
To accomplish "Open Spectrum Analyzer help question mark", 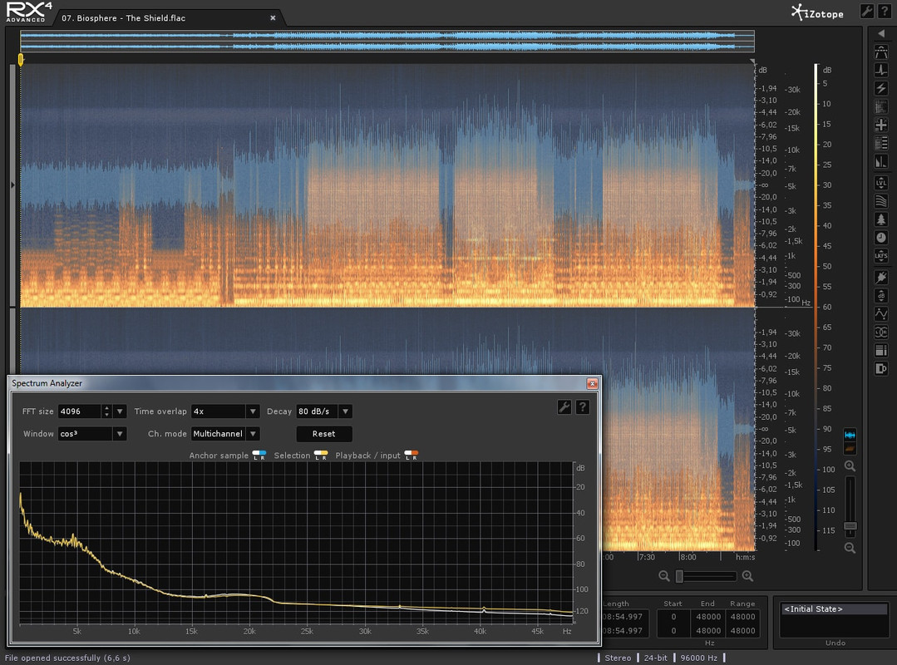I will point(583,407).
